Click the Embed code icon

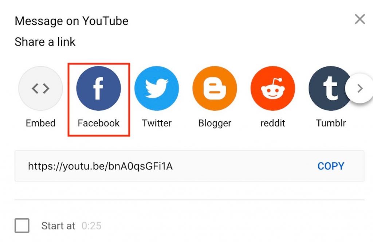point(41,88)
